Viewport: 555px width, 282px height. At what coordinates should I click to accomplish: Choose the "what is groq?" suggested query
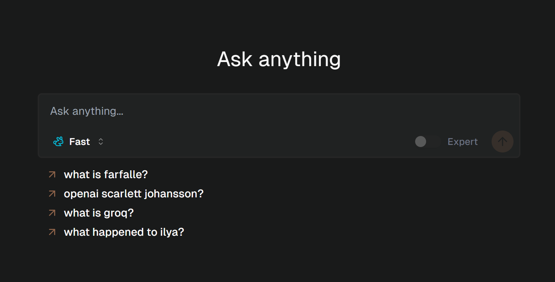99,213
